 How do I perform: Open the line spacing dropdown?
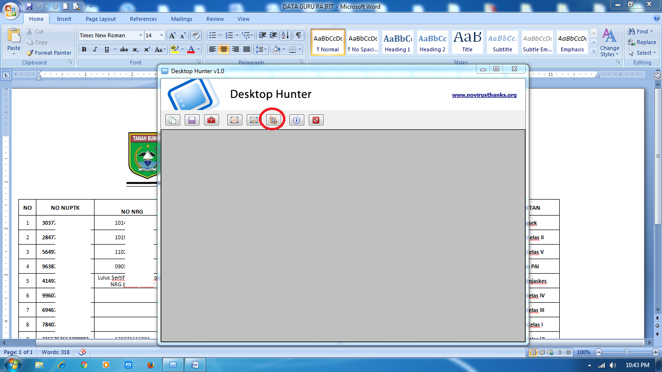262,49
